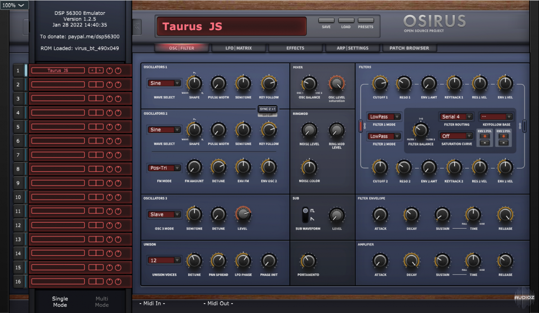Viewport: 539px width, 313px height.
Task: Open the FM Mode dropdown showing Pos-Tri
Action: (165, 168)
